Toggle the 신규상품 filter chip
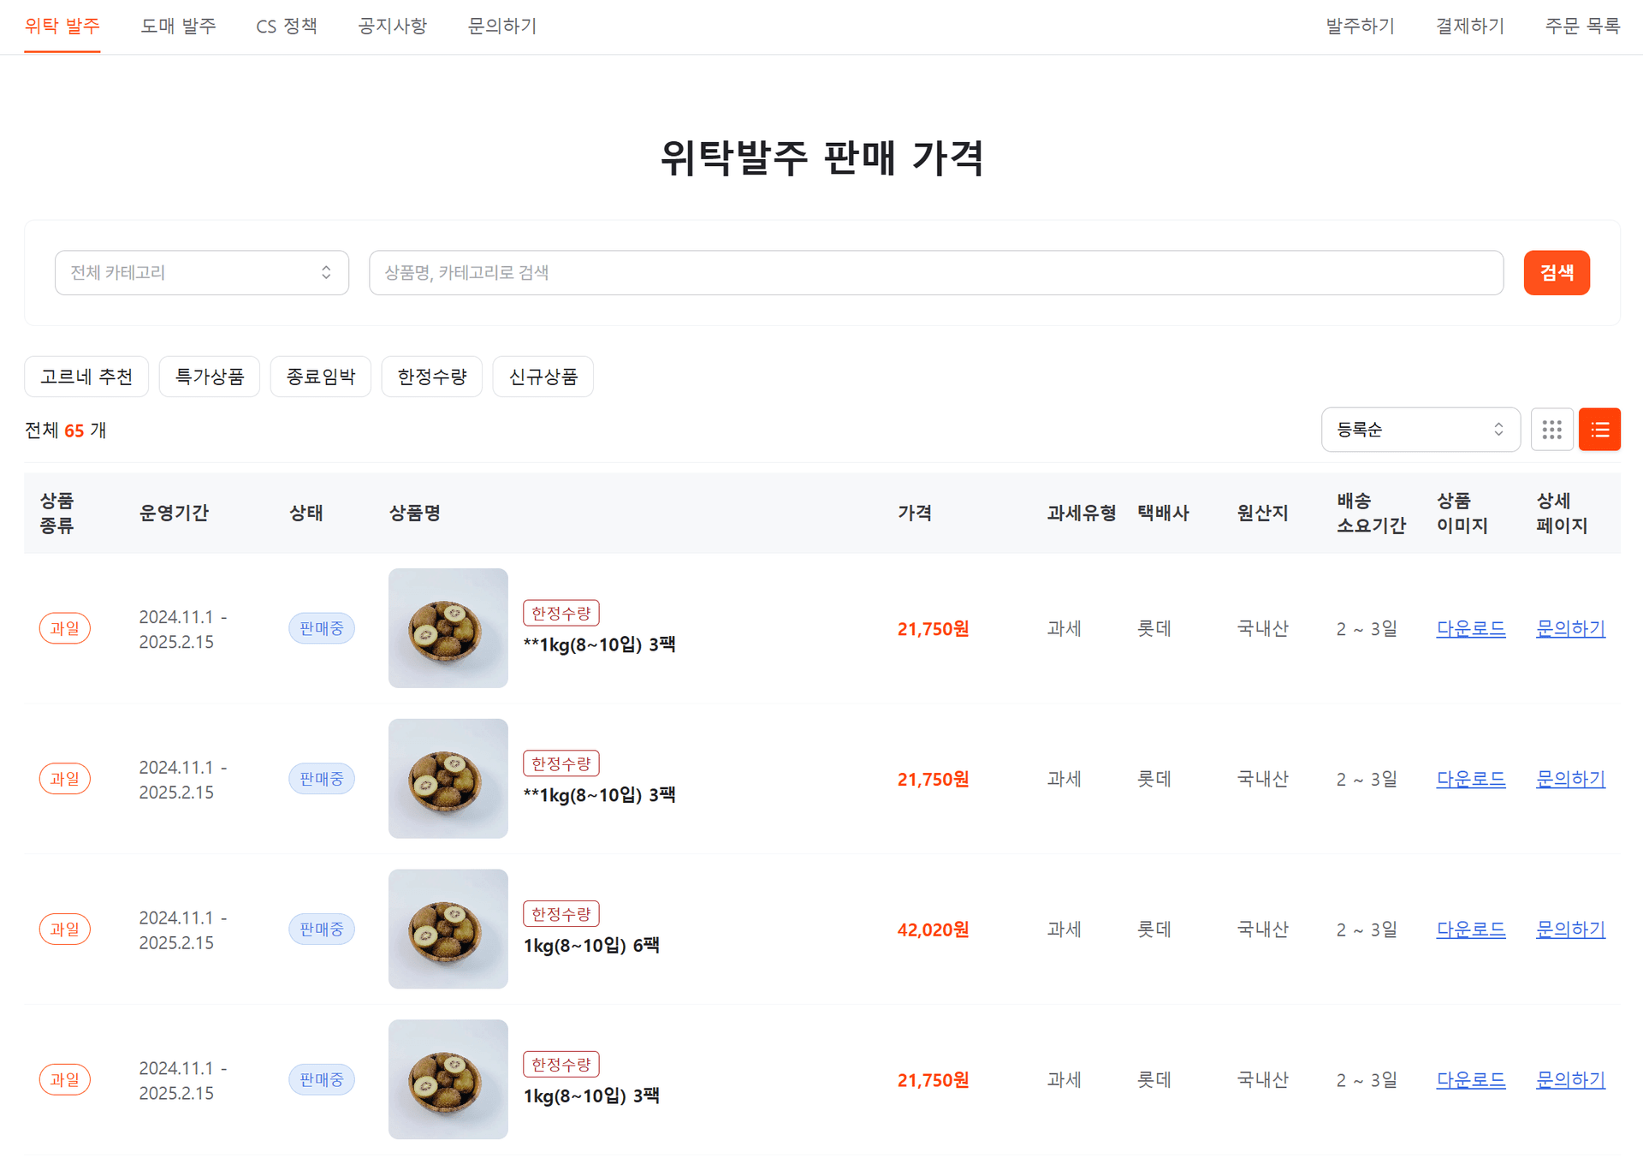This screenshot has width=1643, height=1158. [543, 377]
